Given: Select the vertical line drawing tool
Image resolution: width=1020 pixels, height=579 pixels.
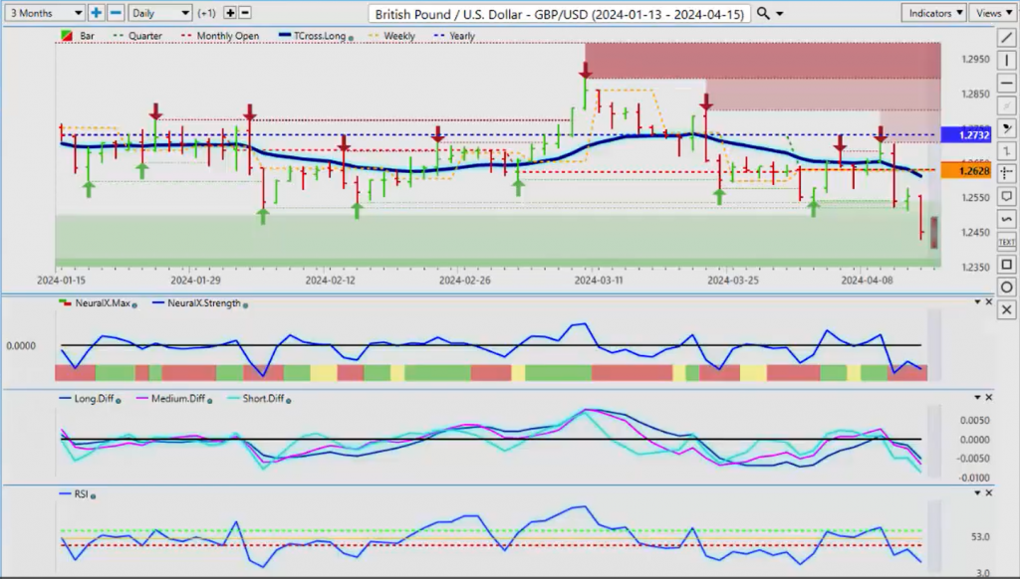Looking at the screenshot, I should click(x=1006, y=61).
